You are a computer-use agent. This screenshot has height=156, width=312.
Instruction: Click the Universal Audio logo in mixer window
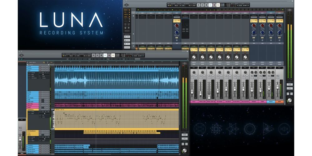126,5
